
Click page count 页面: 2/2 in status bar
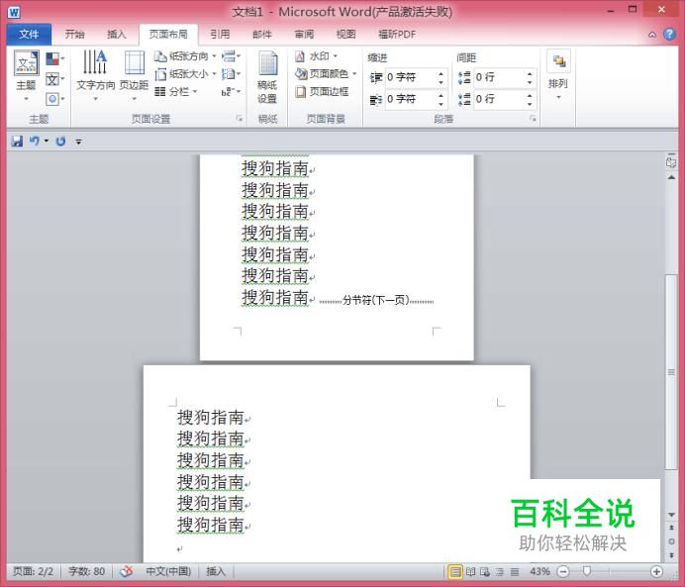[34, 571]
